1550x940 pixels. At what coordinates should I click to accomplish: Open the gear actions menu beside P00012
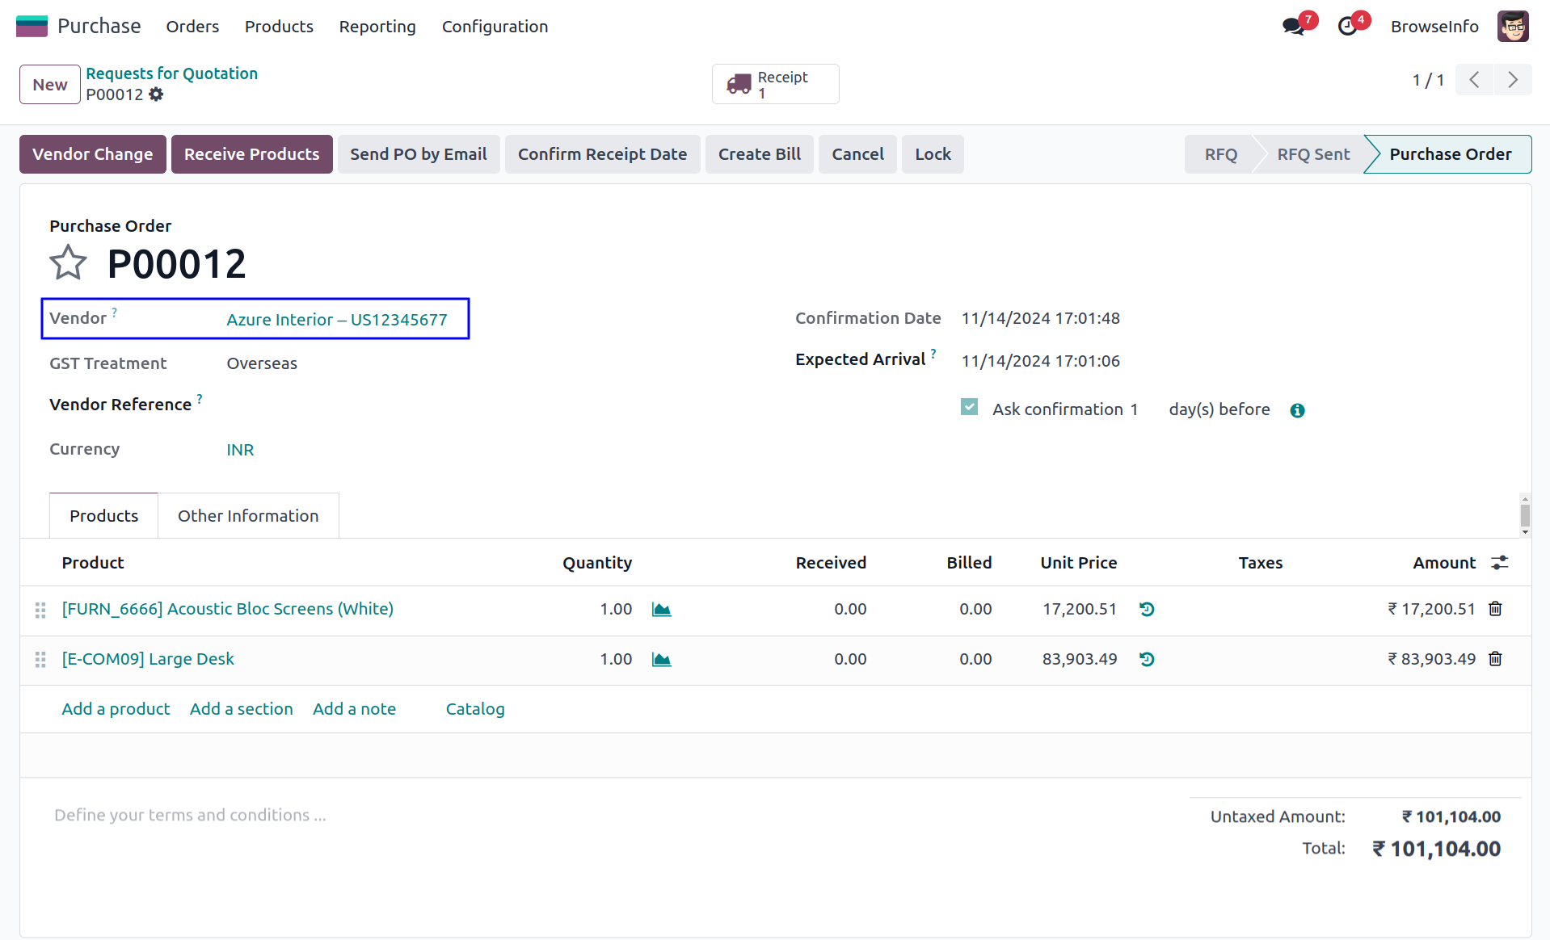coord(156,94)
